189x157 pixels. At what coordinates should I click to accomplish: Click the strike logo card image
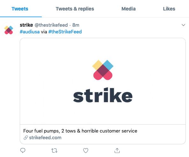[x=103, y=81]
